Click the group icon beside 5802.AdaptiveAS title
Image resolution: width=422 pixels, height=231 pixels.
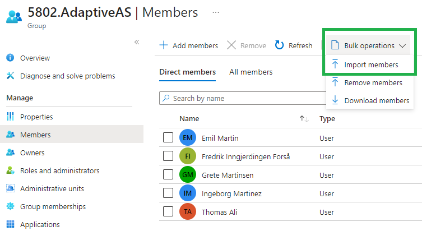coord(13,17)
